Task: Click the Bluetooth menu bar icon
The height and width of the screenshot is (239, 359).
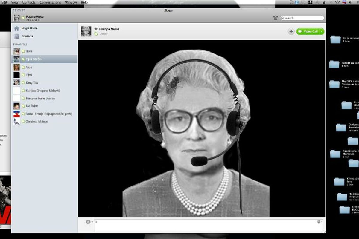Action: coord(331,2)
